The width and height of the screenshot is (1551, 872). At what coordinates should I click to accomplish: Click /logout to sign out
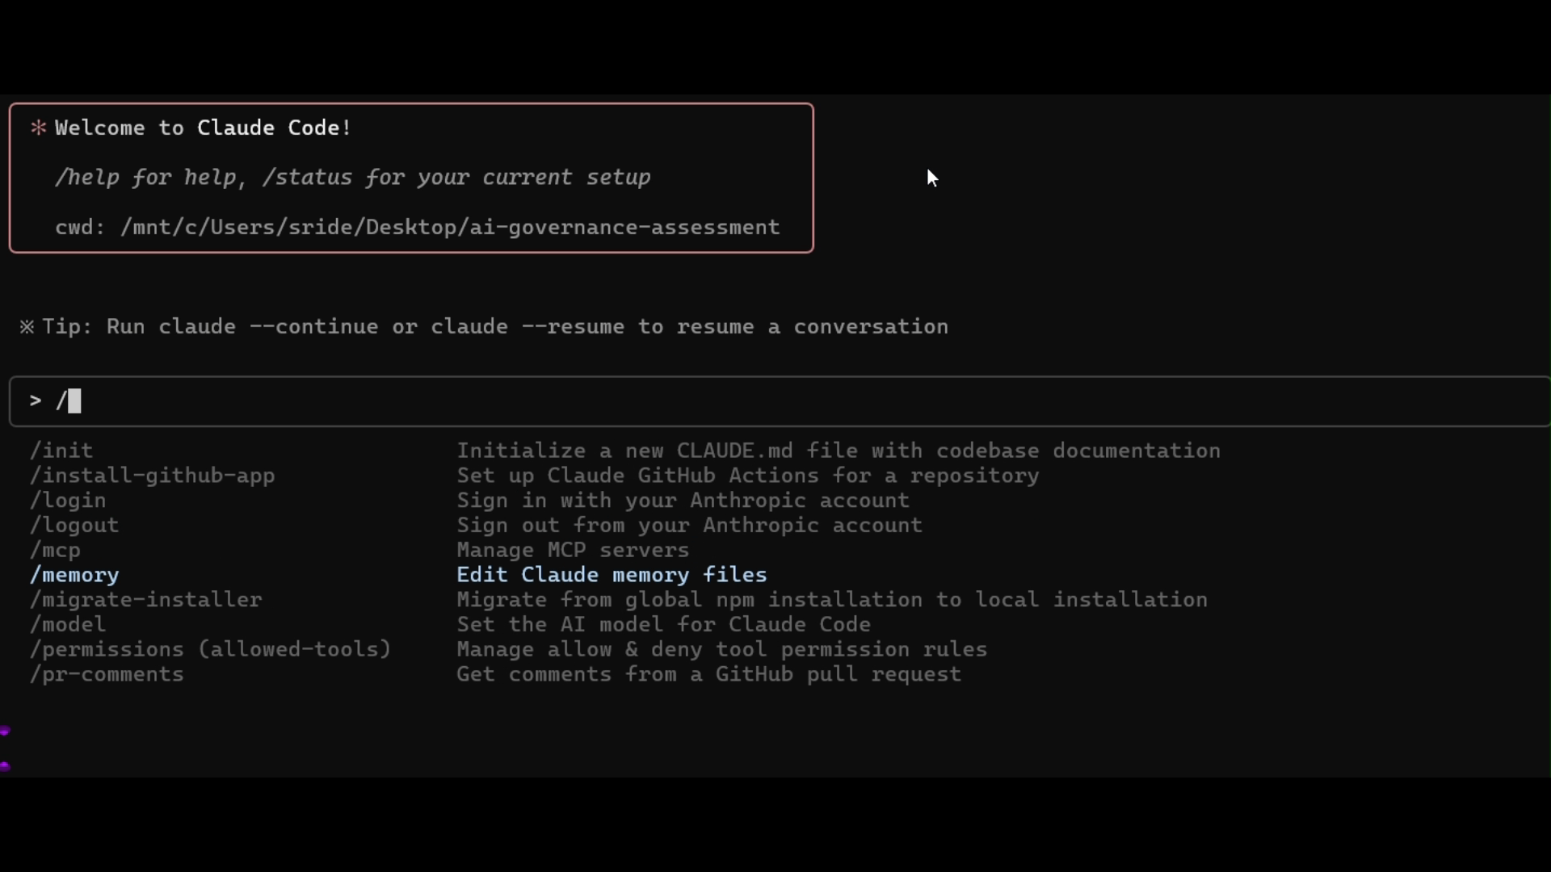pyautogui.click(x=74, y=525)
